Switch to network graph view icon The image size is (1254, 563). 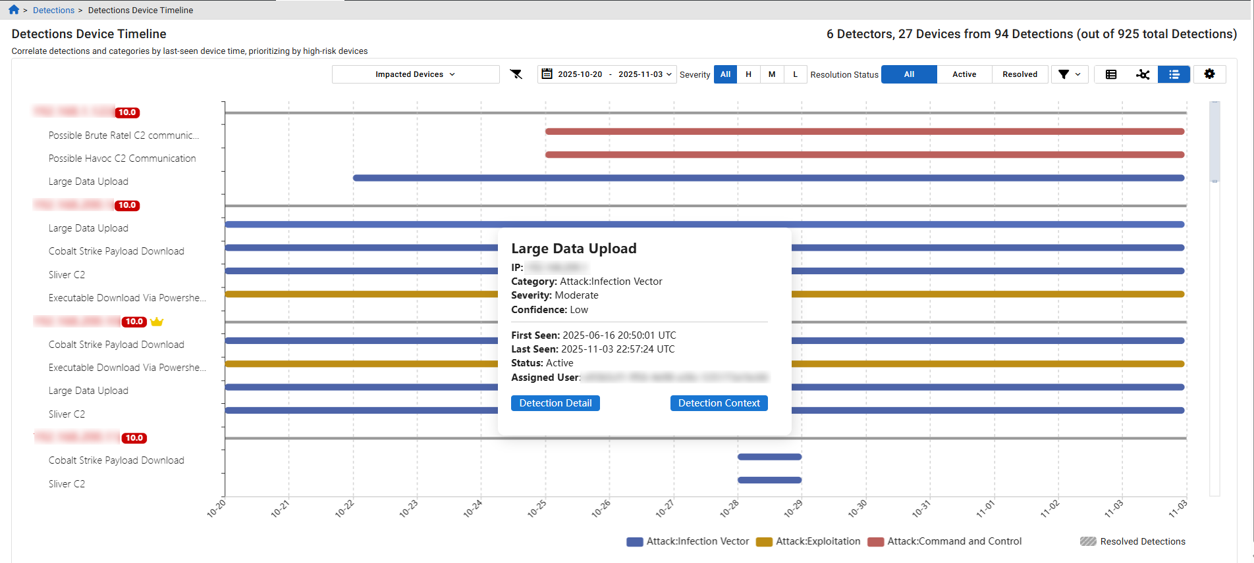(1143, 74)
